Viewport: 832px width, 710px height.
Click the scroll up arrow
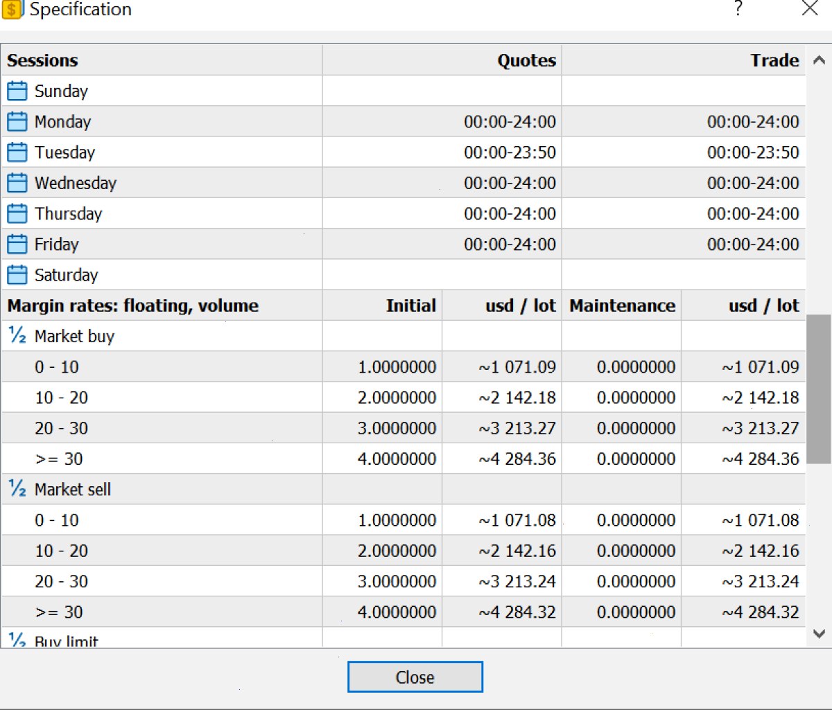click(x=819, y=60)
